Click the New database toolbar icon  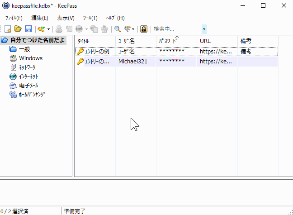(8, 29)
